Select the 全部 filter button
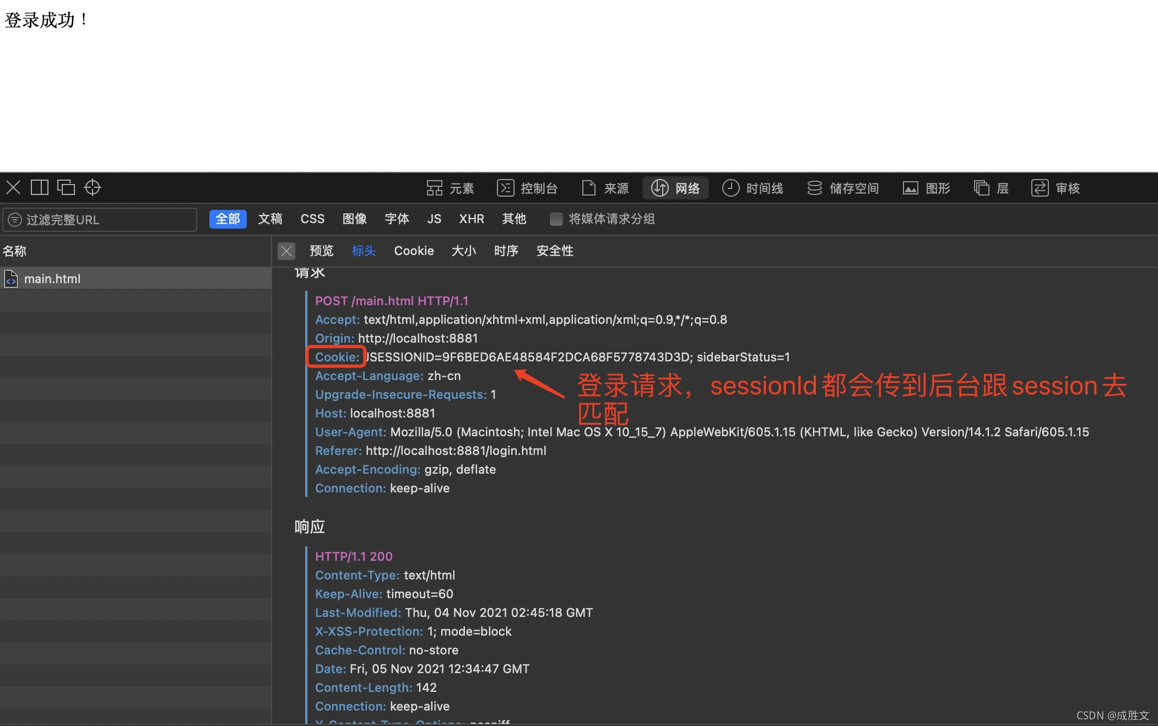The width and height of the screenshot is (1158, 726). pos(228,219)
